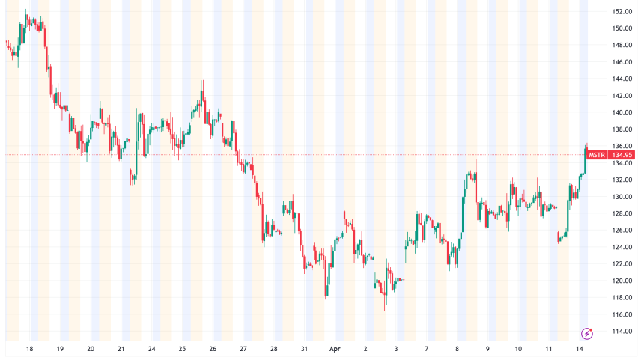Click date 31 on the time axis

pyautogui.click(x=305, y=349)
